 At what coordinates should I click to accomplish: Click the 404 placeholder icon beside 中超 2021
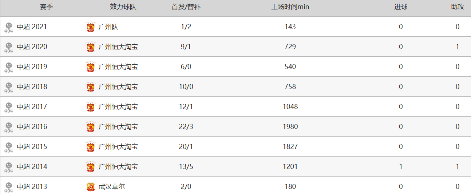[x=9, y=27]
